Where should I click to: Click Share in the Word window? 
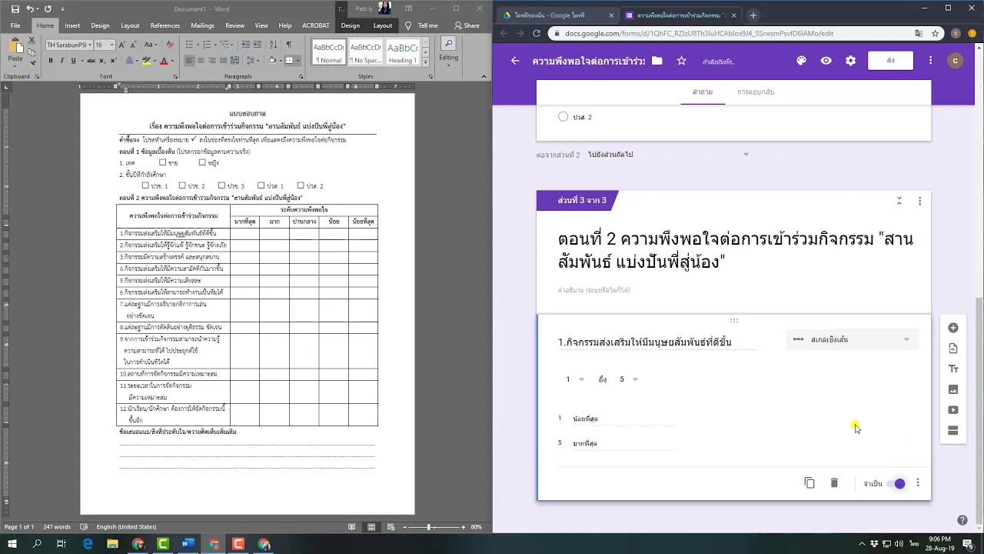(x=467, y=25)
